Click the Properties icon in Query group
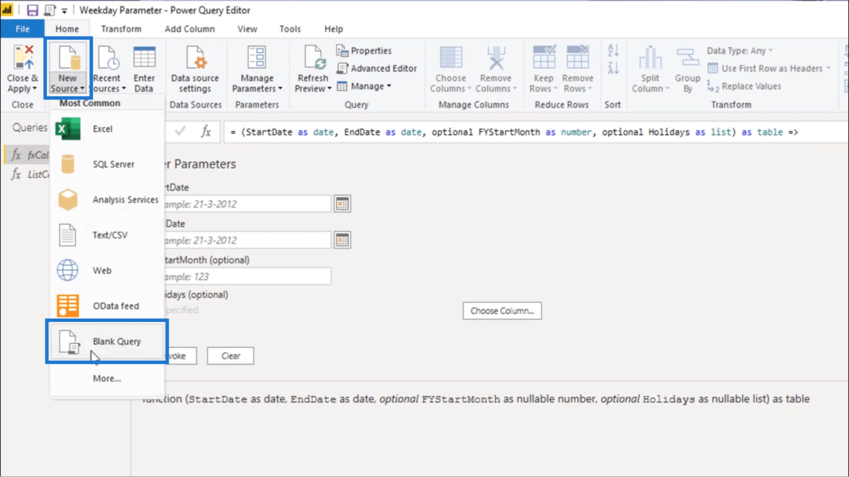The image size is (849, 477). click(x=342, y=50)
